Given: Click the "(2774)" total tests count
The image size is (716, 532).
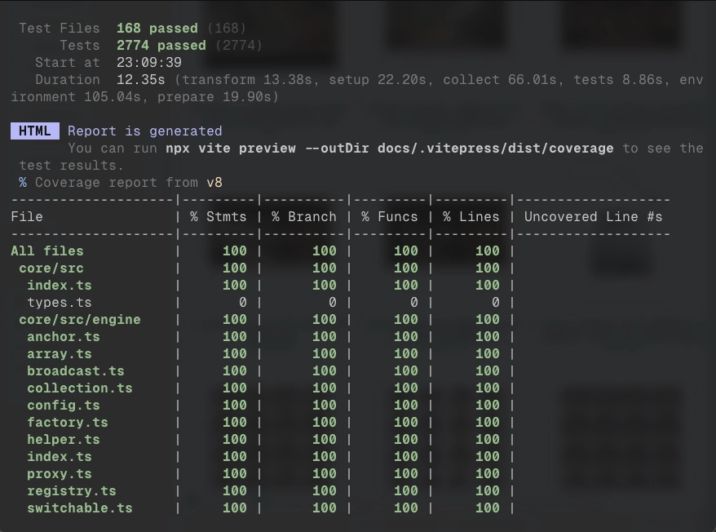Looking at the screenshot, I should [x=239, y=45].
